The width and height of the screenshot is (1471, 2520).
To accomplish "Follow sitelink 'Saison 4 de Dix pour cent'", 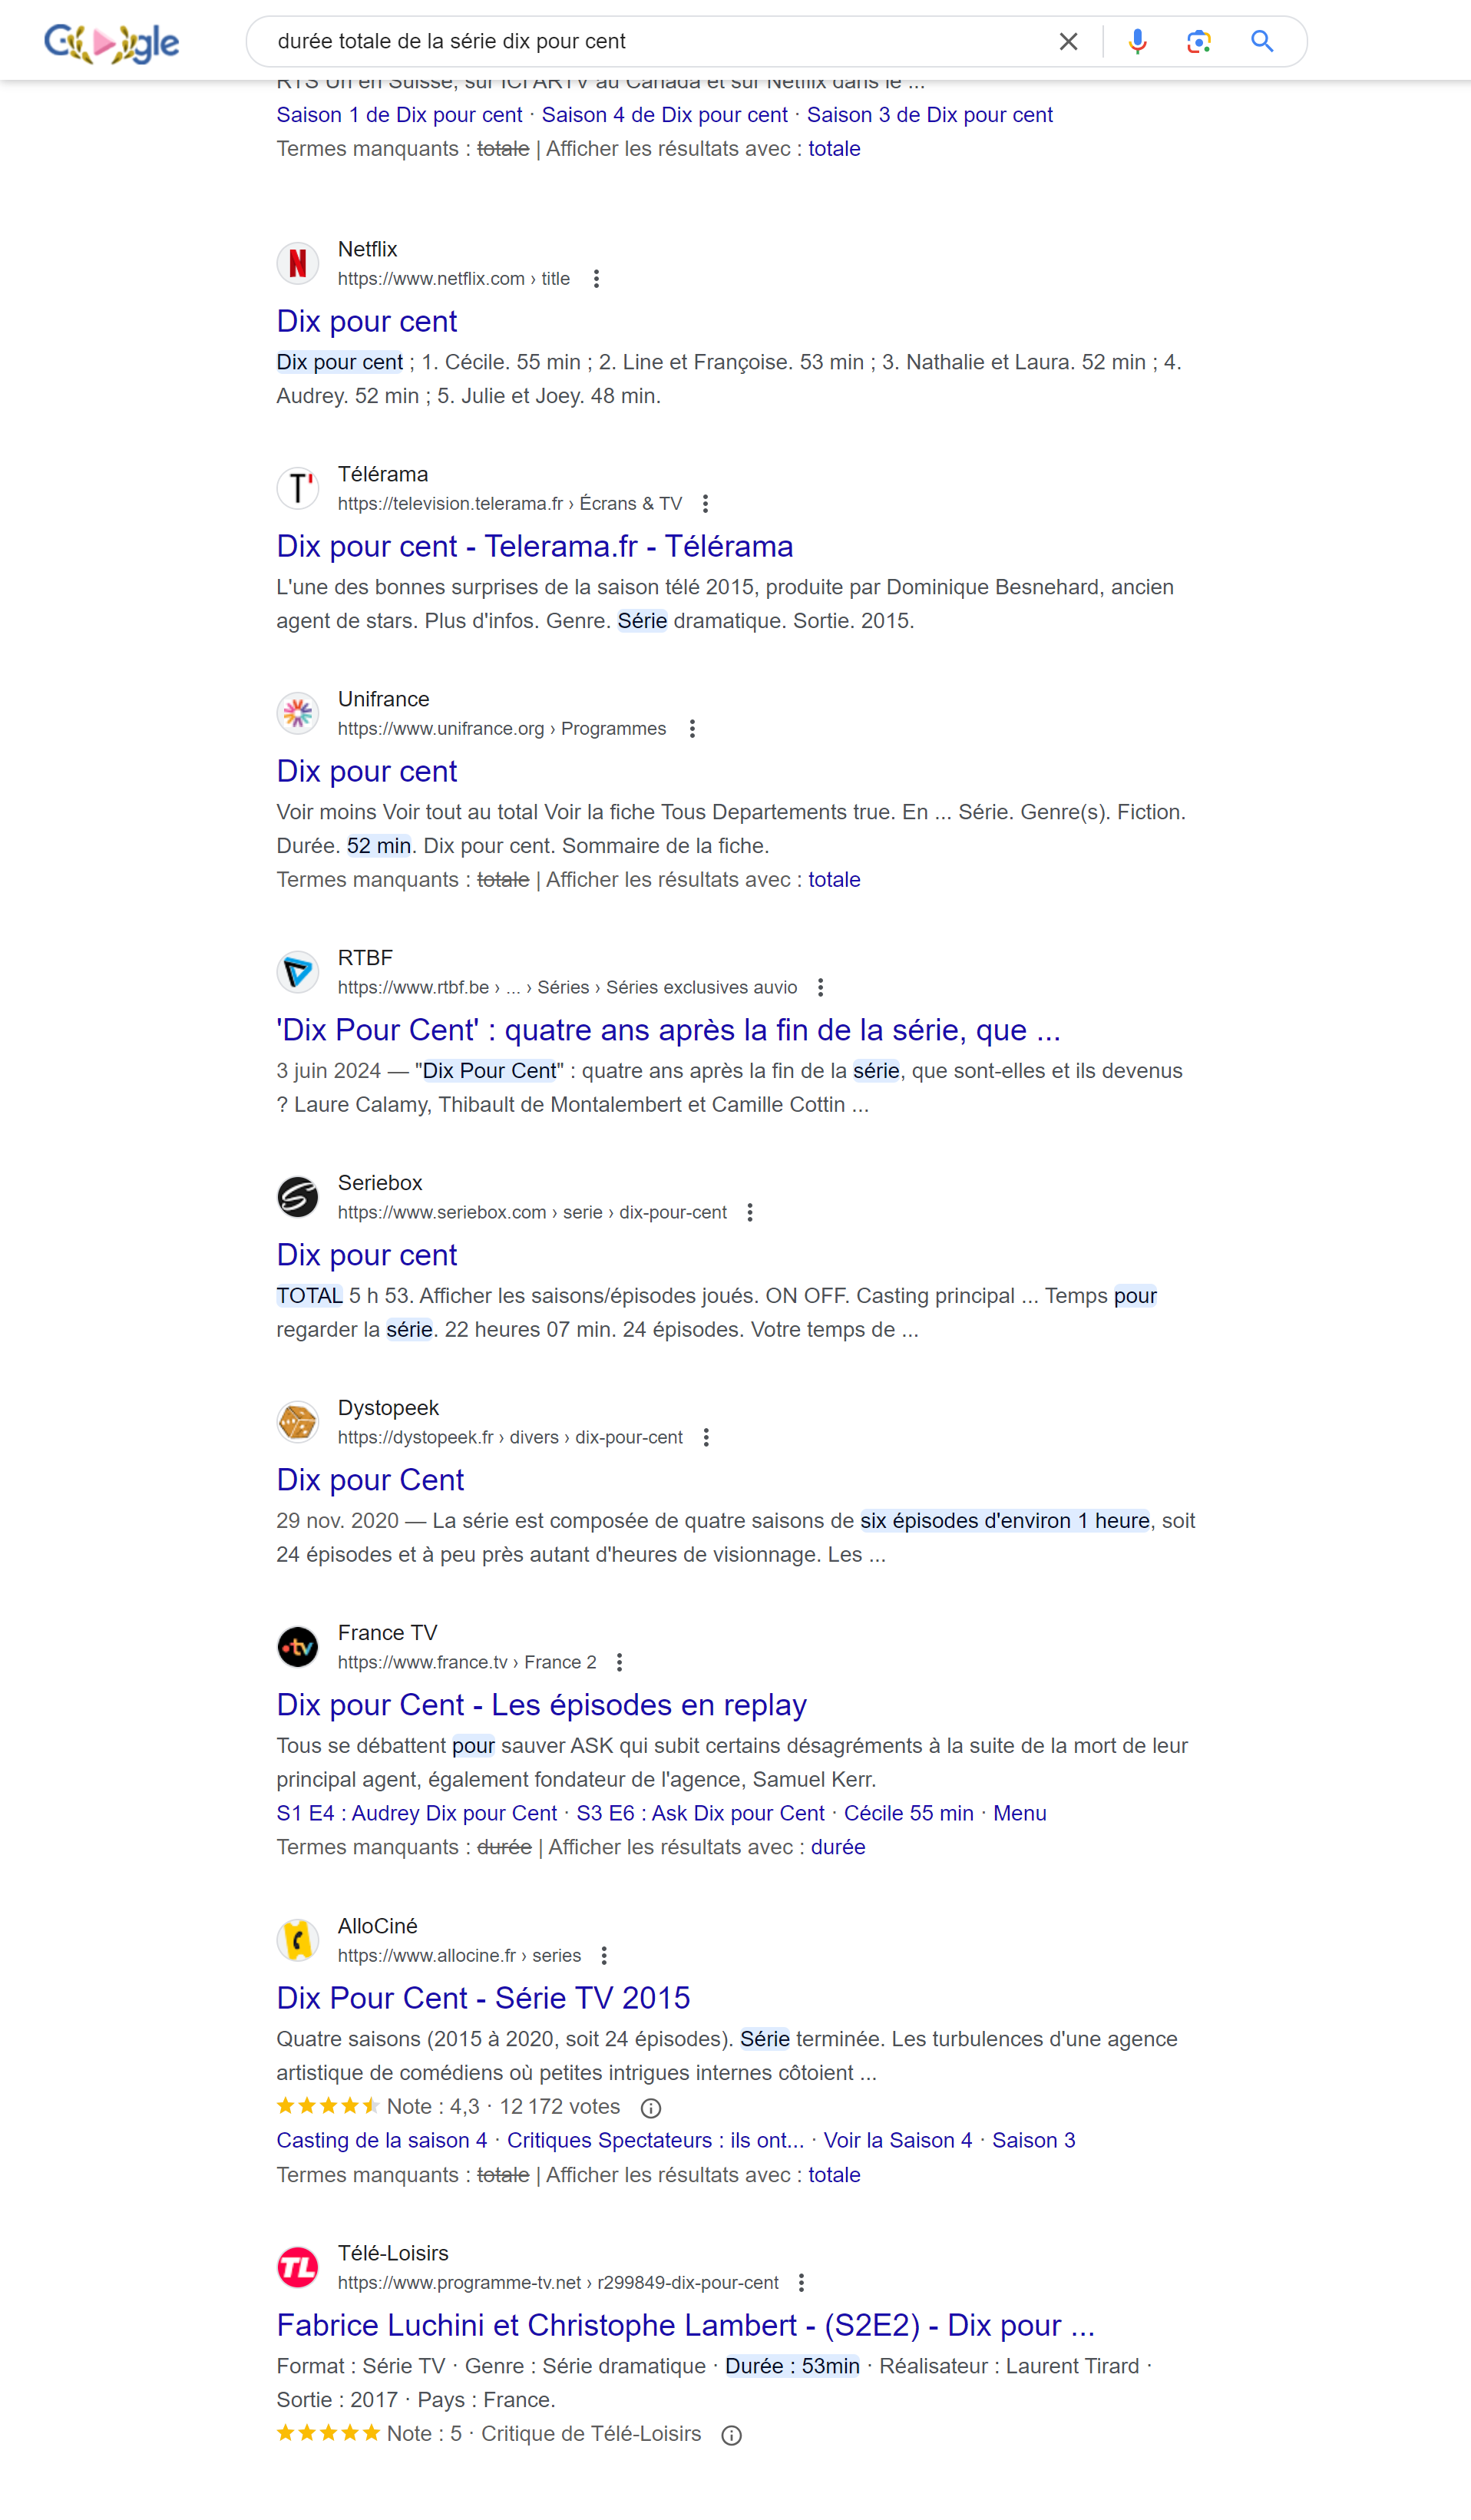I will point(664,115).
